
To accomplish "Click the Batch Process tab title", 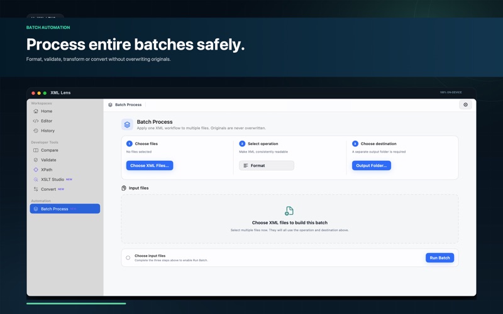I will tap(128, 105).
